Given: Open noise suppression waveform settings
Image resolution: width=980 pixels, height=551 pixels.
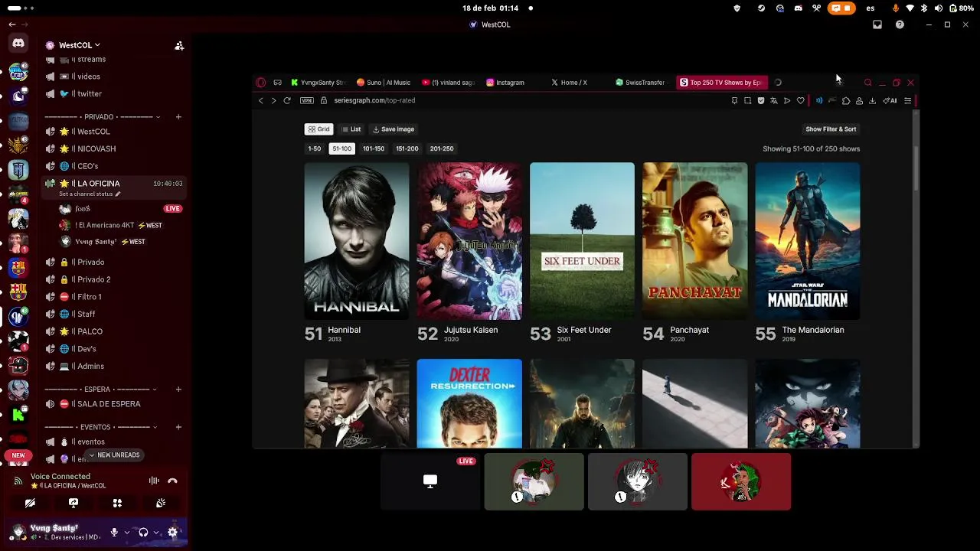Looking at the screenshot, I should tap(154, 481).
